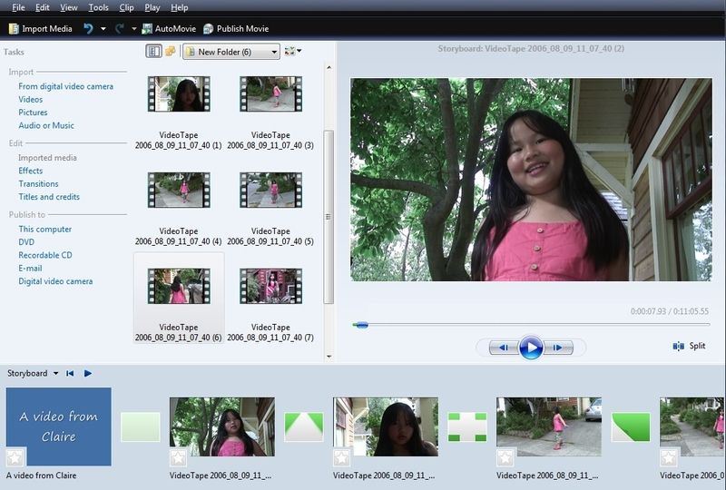The image size is (726, 490).
Task: Open the Transitions link
Action: (x=38, y=183)
